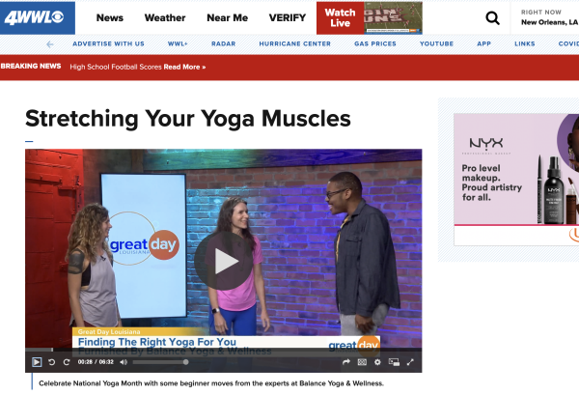
Task: Open the video settings gear
Action: point(377,362)
